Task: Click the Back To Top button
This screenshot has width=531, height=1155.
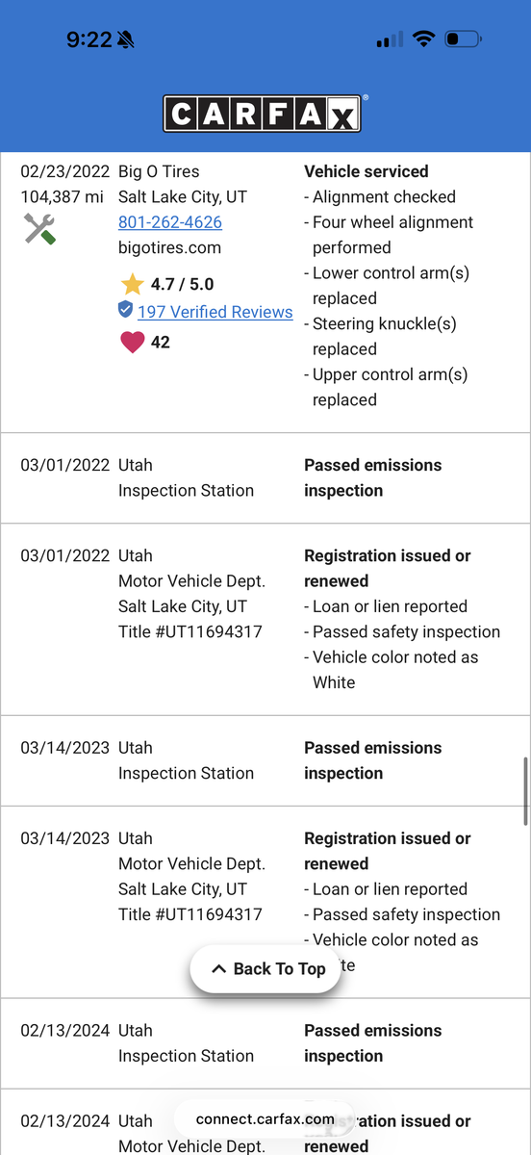Action: click(x=265, y=969)
